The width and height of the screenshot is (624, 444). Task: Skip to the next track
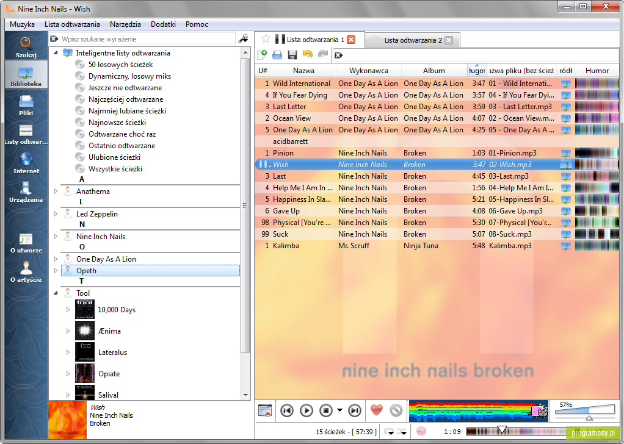pos(355,410)
